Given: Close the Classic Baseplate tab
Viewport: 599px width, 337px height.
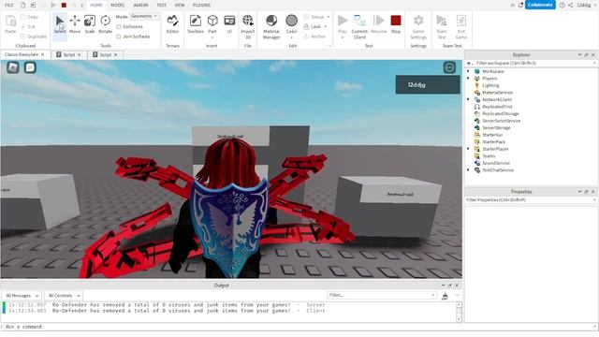Looking at the screenshot, I should 43,54.
